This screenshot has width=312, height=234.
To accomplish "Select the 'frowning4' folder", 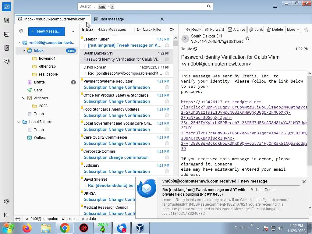I will [x=47, y=58].
